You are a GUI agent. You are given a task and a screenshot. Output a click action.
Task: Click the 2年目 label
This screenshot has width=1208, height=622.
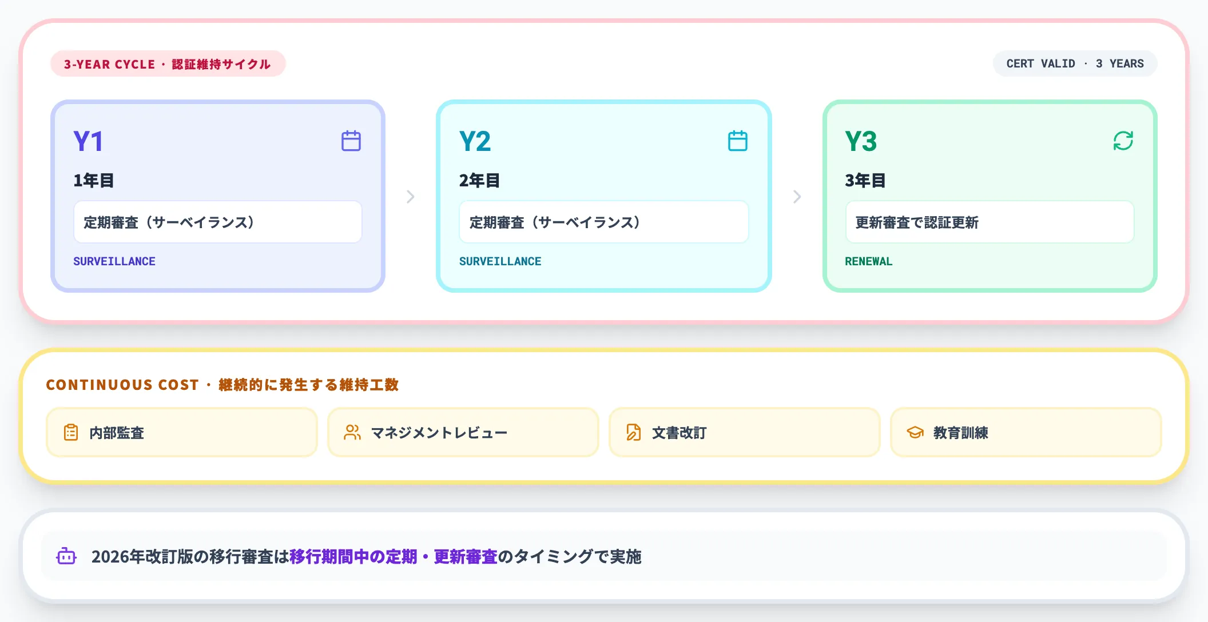(480, 181)
